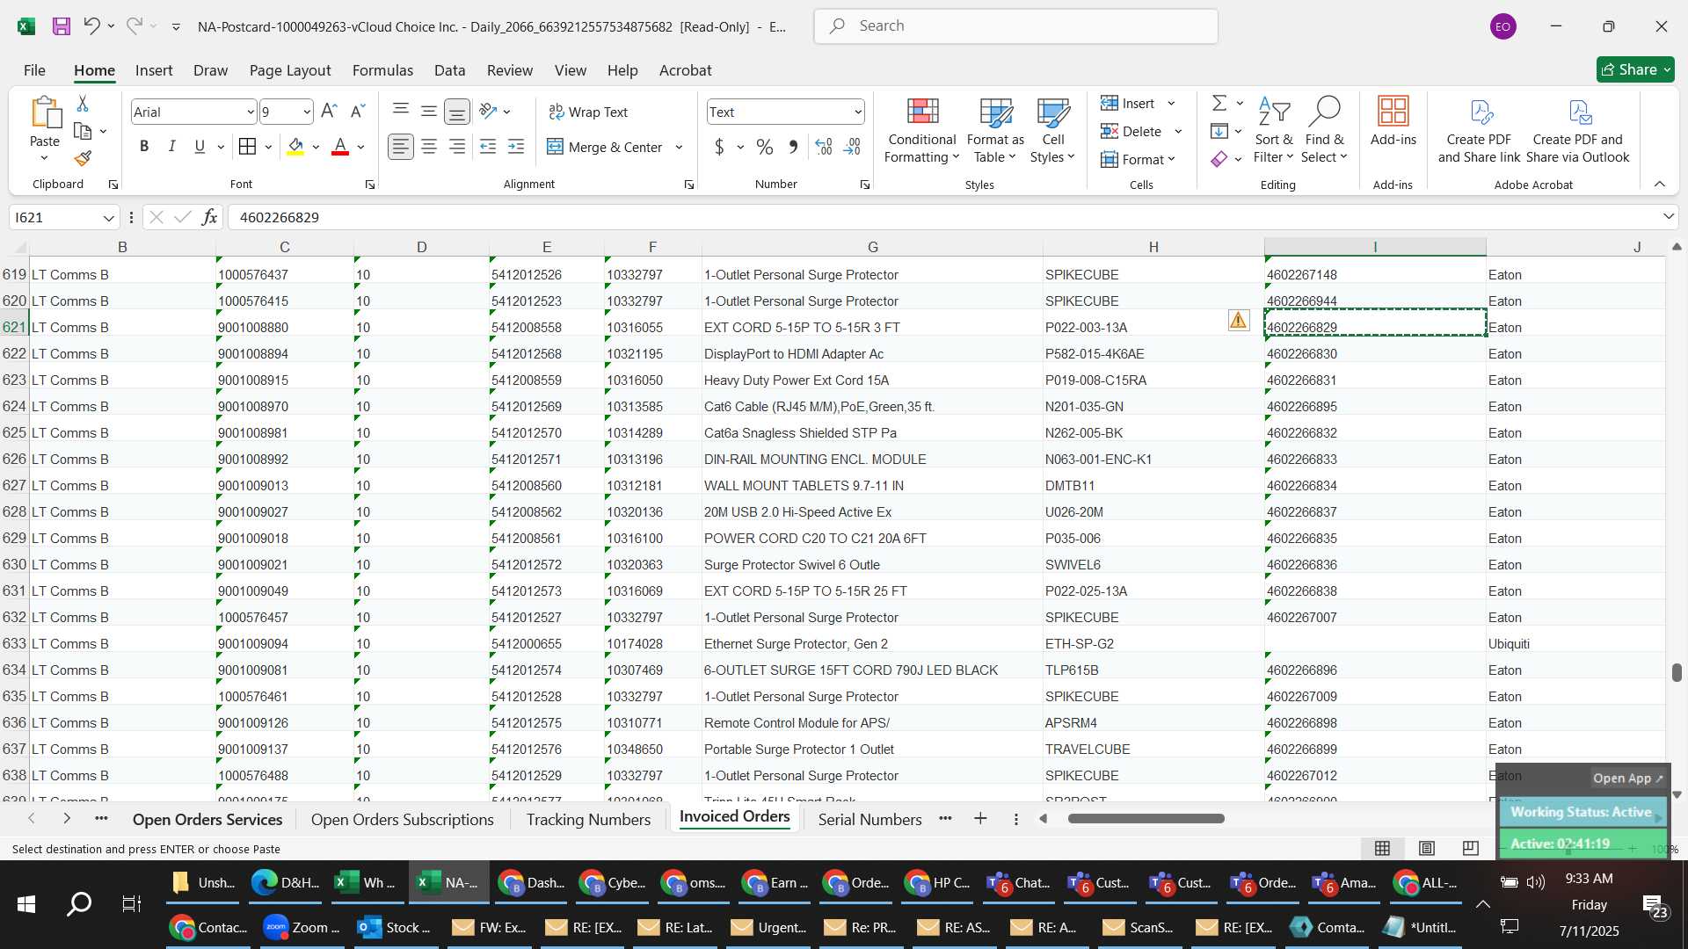Click the Align Right icon

click(457, 147)
